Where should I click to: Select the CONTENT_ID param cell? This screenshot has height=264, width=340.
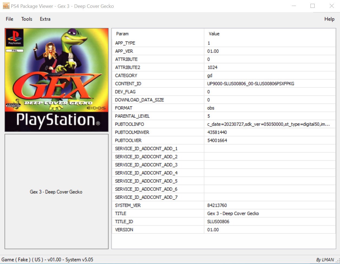158,84
